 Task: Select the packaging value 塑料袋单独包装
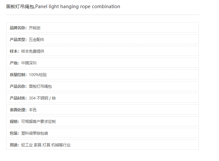pos(35,133)
